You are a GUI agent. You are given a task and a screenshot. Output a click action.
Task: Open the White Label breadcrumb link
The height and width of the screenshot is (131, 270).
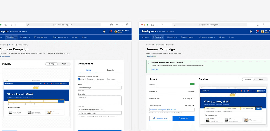pos(12,45)
